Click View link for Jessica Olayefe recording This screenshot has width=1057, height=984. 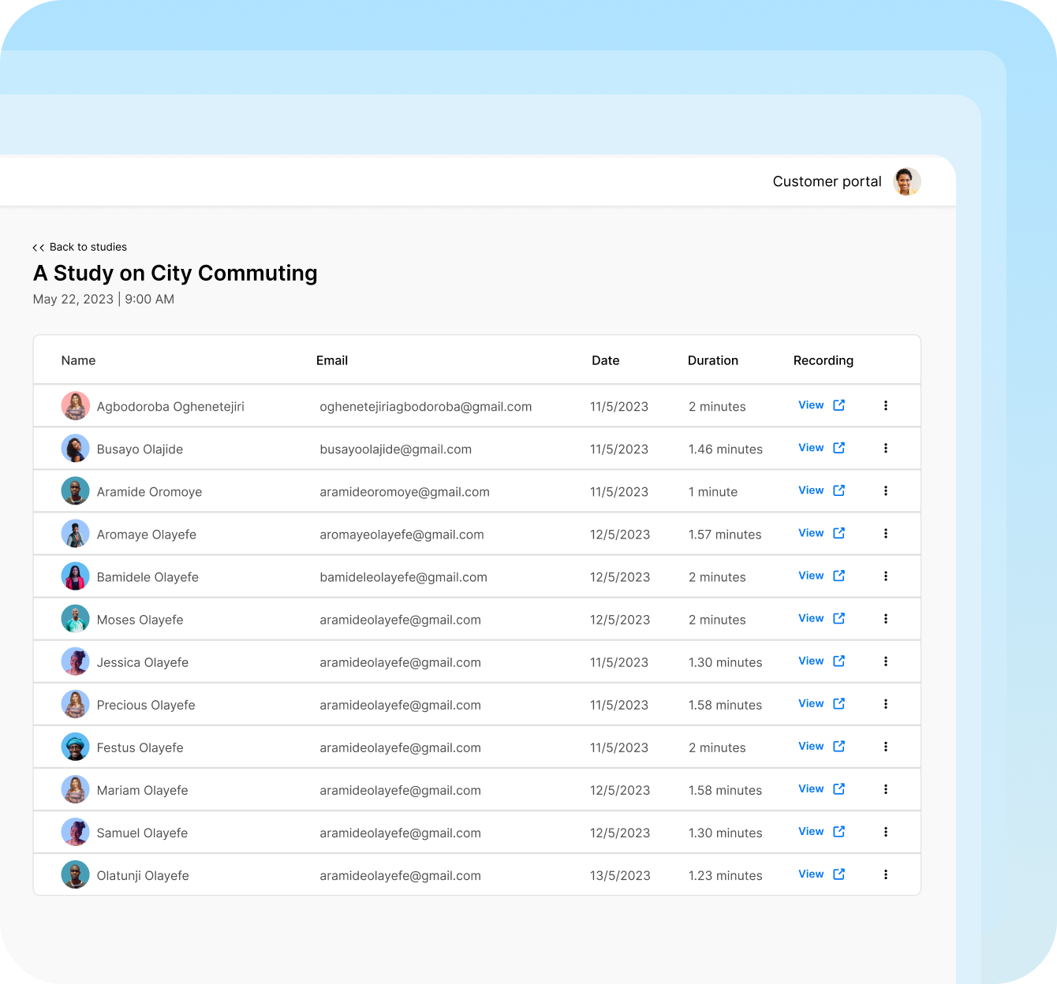click(811, 661)
